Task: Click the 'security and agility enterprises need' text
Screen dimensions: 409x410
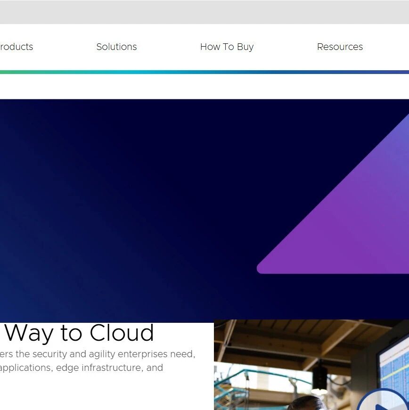Action: click(x=114, y=354)
